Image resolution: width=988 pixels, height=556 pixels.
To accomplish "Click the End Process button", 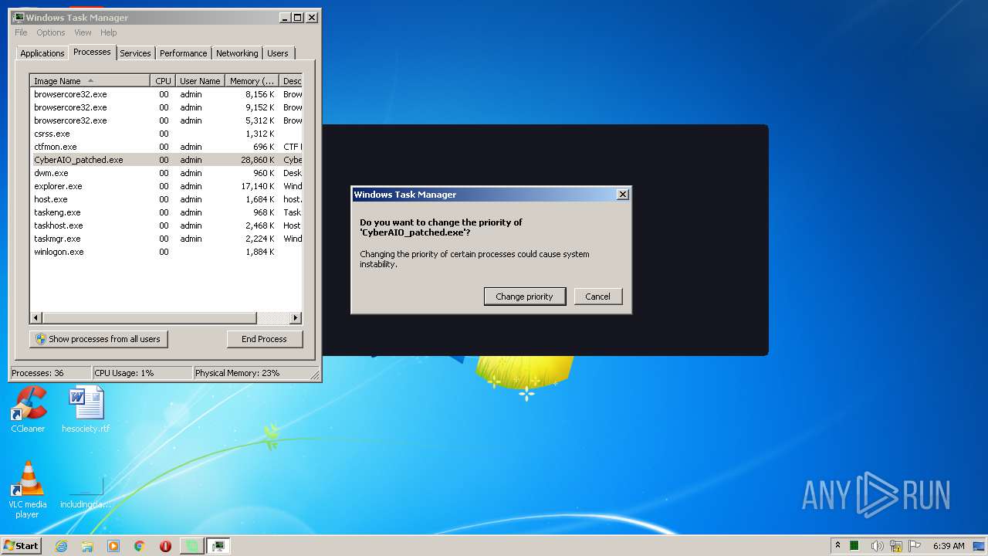I will [265, 339].
